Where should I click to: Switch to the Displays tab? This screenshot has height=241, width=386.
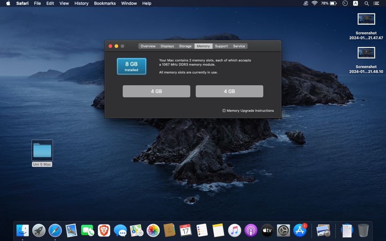tap(167, 46)
